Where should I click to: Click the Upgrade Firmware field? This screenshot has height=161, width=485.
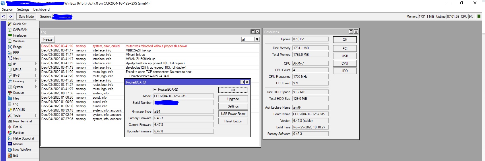(x=184, y=131)
